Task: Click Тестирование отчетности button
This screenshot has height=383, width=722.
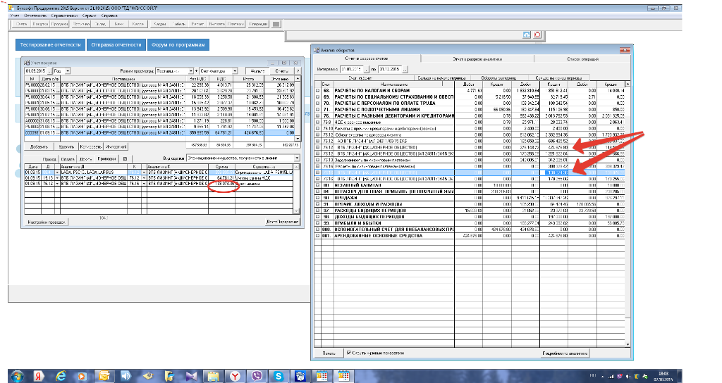Action: point(50,45)
